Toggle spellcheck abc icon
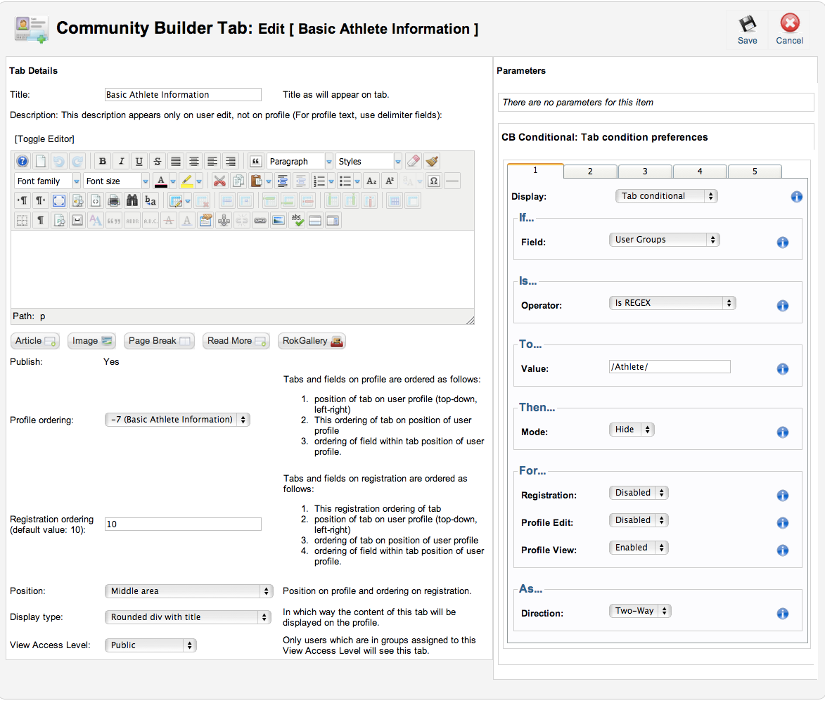 [x=297, y=220]
